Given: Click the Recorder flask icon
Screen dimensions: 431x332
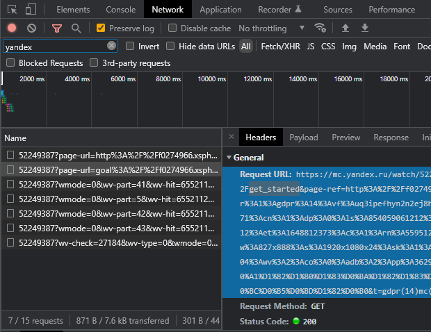Looking at the screenshot, I should (298, 9).
